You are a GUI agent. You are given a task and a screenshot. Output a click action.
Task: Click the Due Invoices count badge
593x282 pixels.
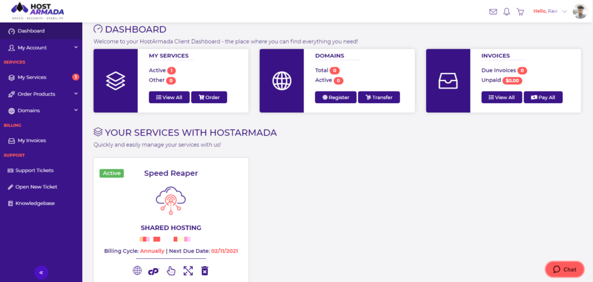click(x=522, y=70)
